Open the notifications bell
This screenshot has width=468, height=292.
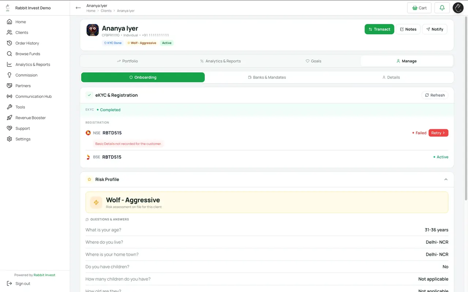pos(442,8)
